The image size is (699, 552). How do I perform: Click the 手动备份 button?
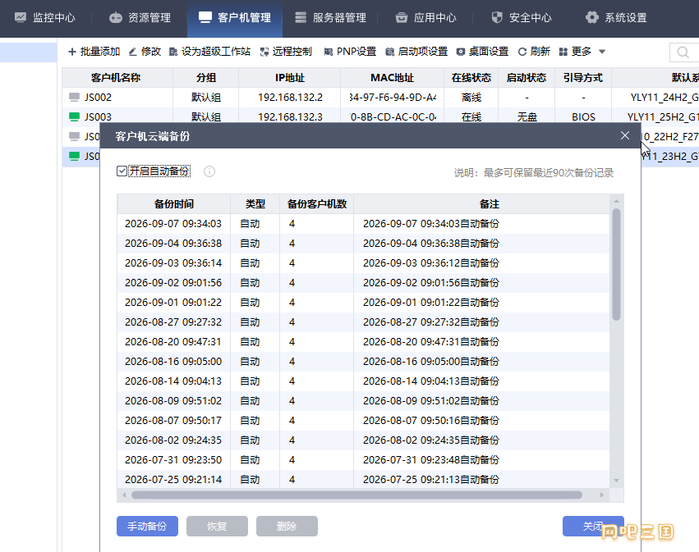point(147,527)
